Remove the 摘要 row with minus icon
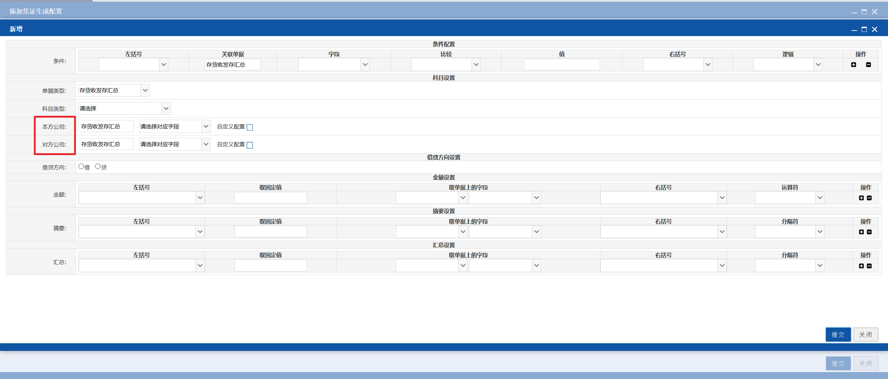Screen dimensions: 888x379 [x=869, y=232]
